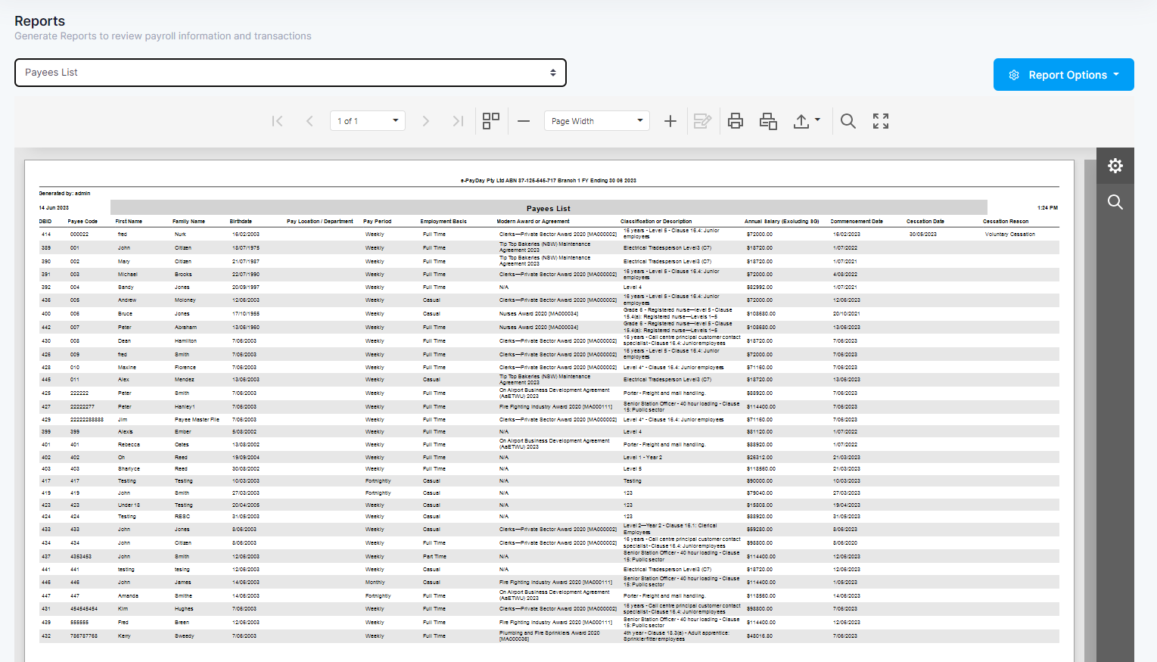The image size is (1157, 662).
Task: Zoom out with the minus icon
Action: (524, 121)
